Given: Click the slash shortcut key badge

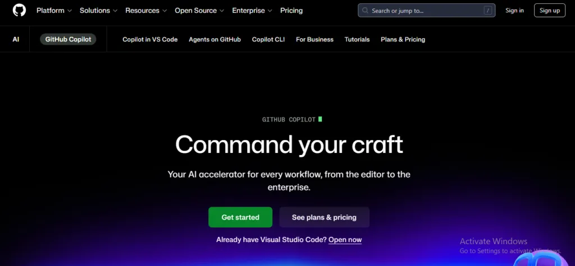Looking at the screenshot, I should 487,11.
